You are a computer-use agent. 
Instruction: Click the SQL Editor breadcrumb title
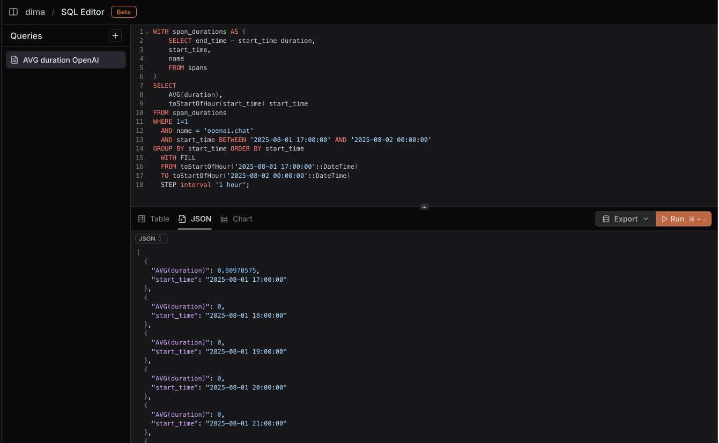click(83, 12)
